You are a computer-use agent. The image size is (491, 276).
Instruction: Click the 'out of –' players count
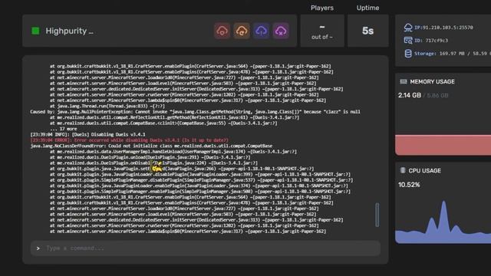(322, 37)
